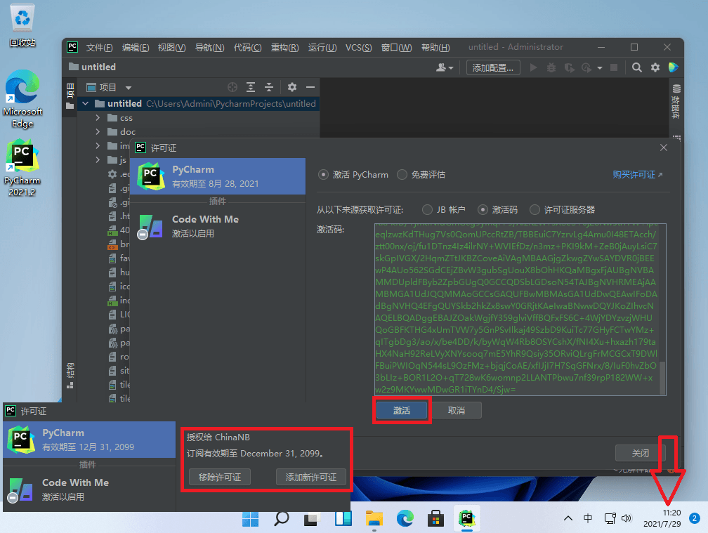
Task: Click Remove License button
Action: pos(219,477)
